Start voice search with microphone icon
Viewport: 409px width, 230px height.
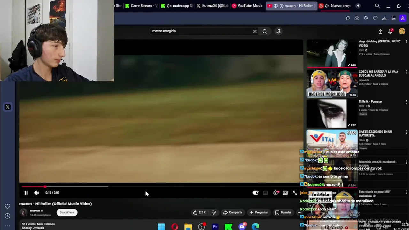click(279, 31)
